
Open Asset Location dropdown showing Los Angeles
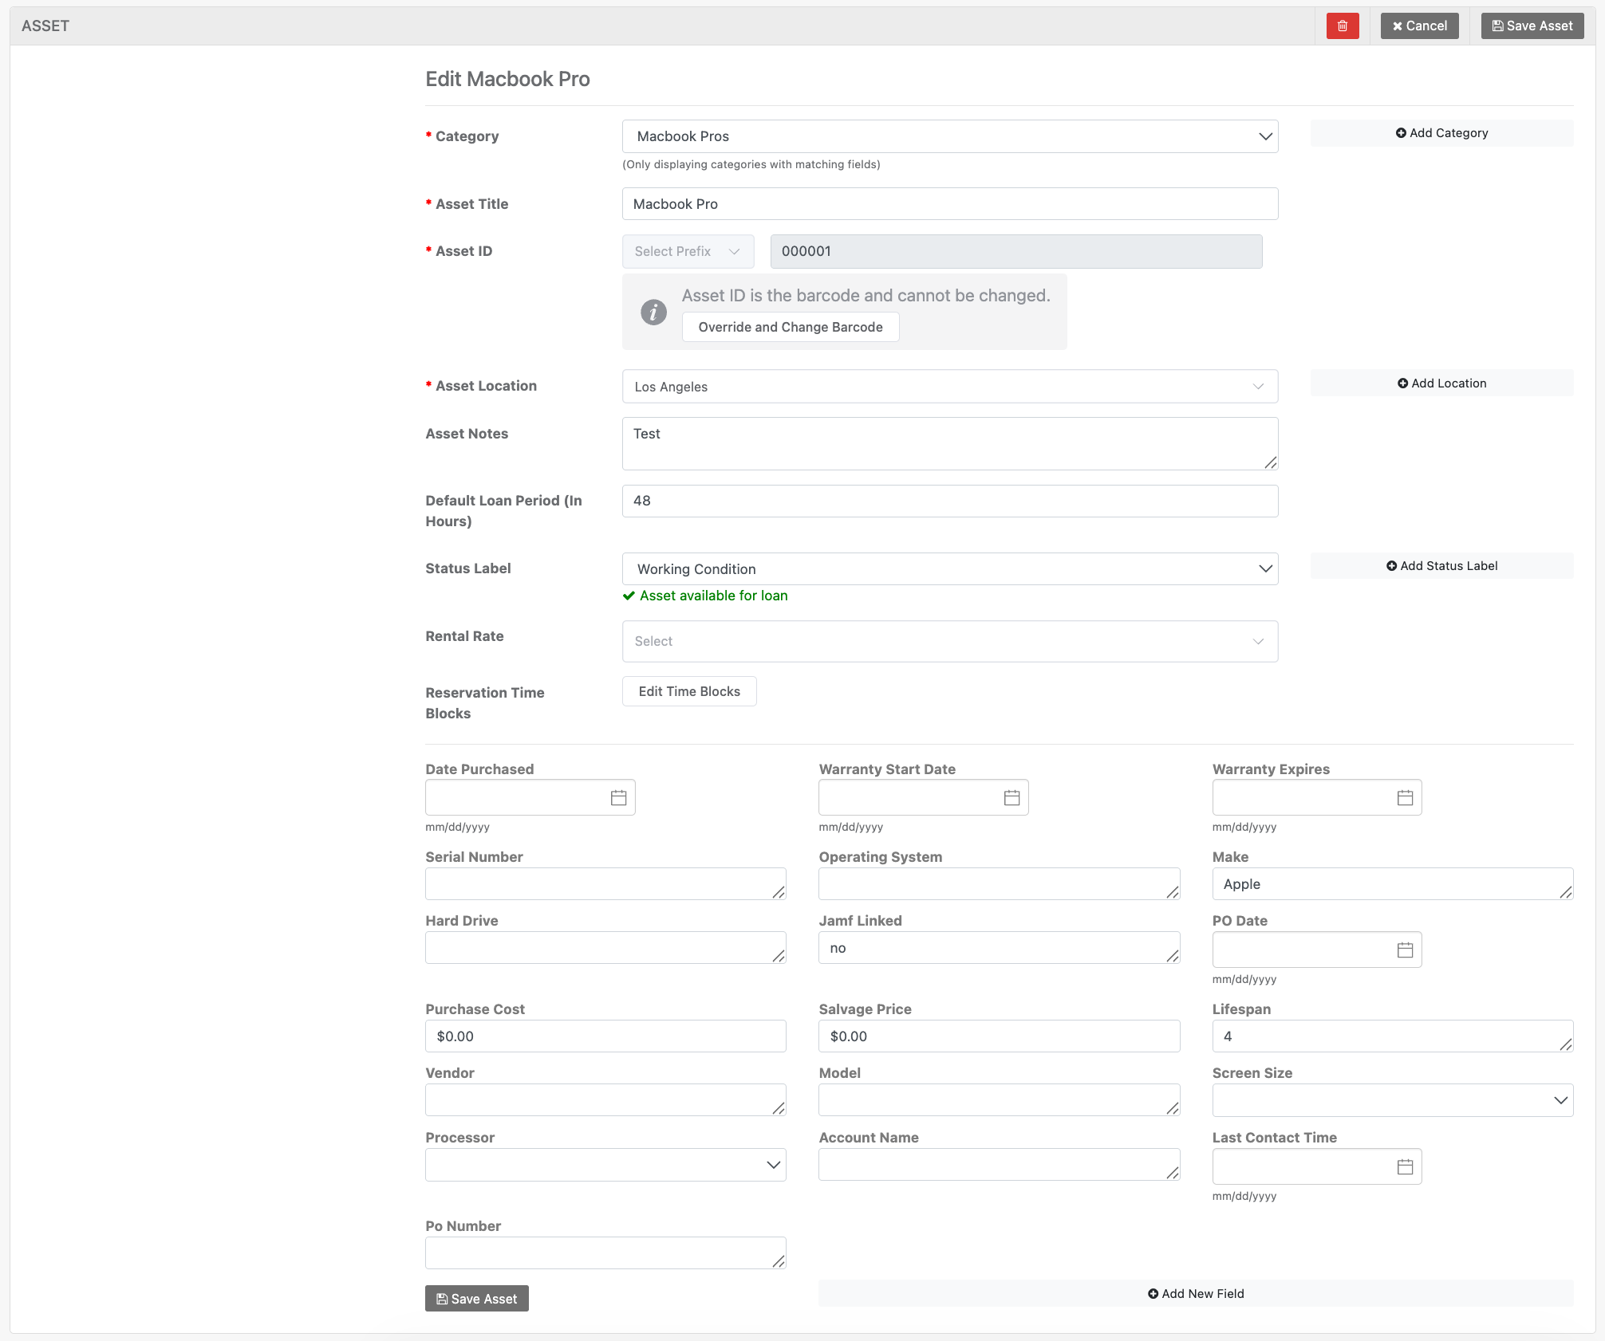coord(950,387)
